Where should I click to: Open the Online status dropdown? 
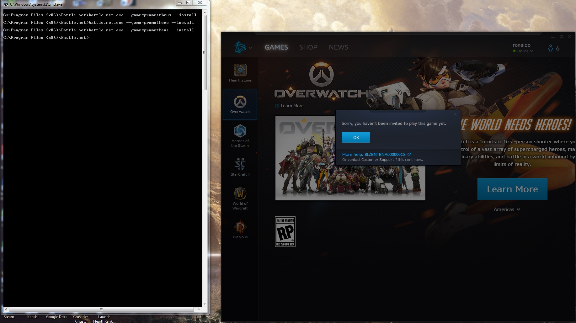click(x=523, y=51)
